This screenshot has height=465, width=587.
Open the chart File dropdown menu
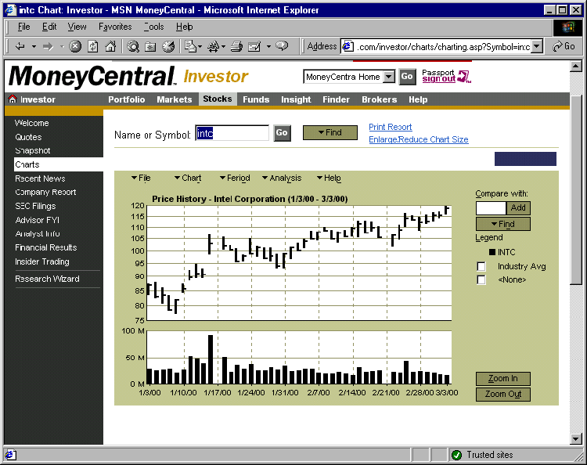141,178
